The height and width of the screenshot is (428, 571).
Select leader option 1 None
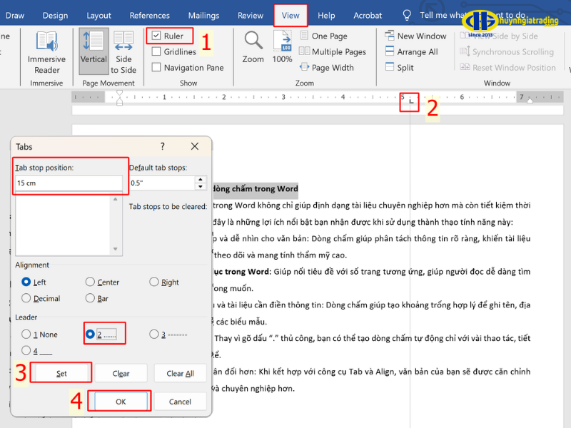coord(26,334)
